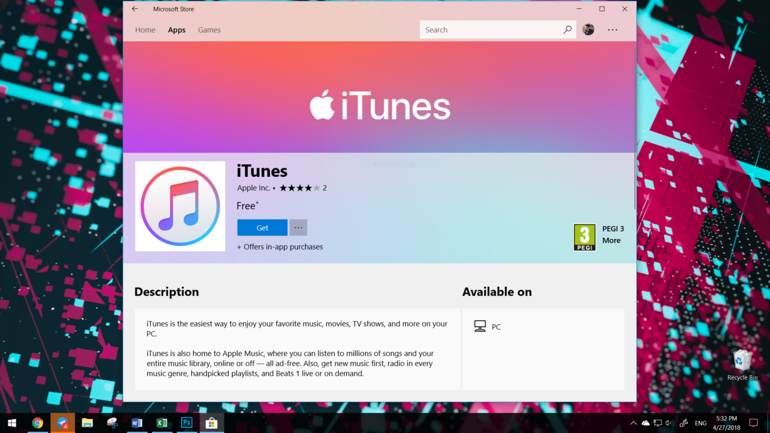Click the PEGI 3 rating badge
The image size is (770, 433).
[x=585, y=237]
